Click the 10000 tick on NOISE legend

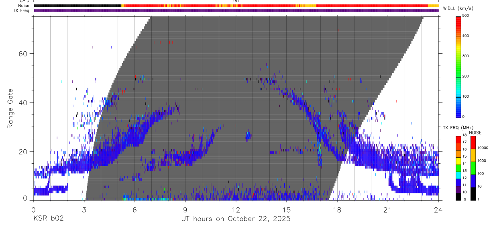[483, 148]
